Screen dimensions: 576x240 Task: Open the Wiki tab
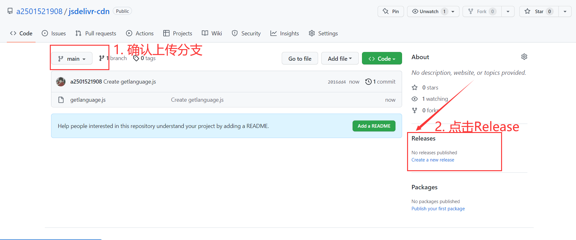pyautogui.click(x=212, y=33)
